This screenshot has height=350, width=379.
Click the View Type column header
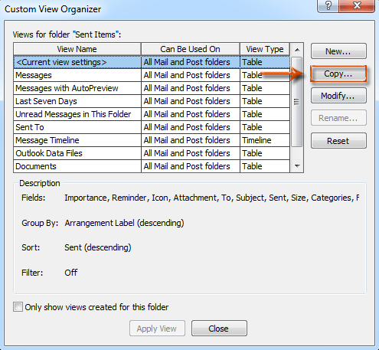265,49
